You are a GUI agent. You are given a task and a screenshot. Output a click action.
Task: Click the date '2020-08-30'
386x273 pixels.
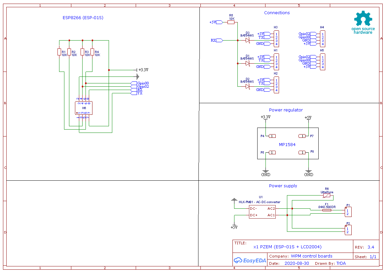point(297,263)
